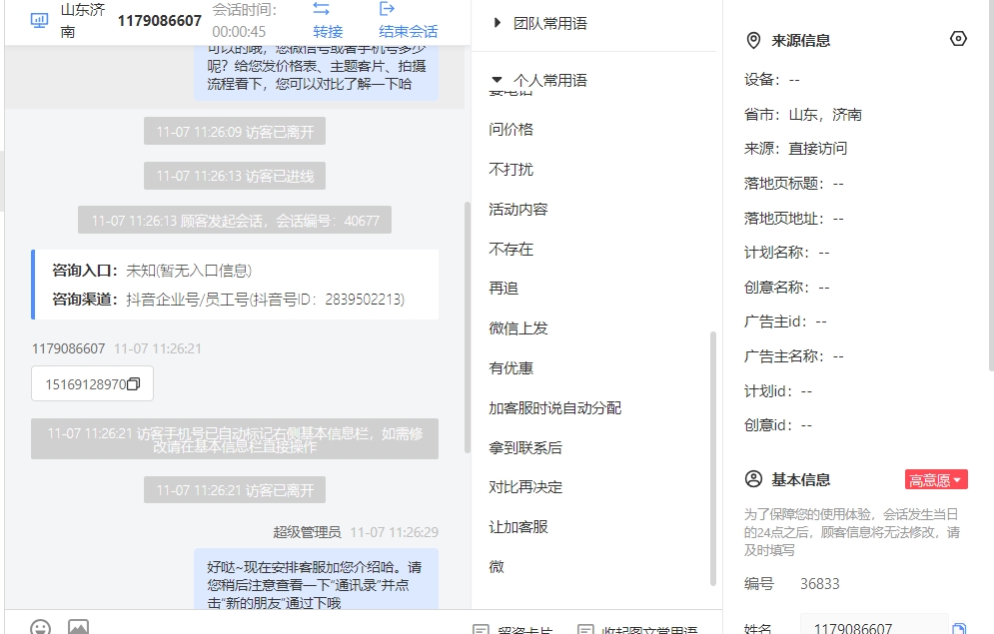Click the 好哒~现在安排客服 message bubble
Screen dimensions: 994x634
[316, 579]
